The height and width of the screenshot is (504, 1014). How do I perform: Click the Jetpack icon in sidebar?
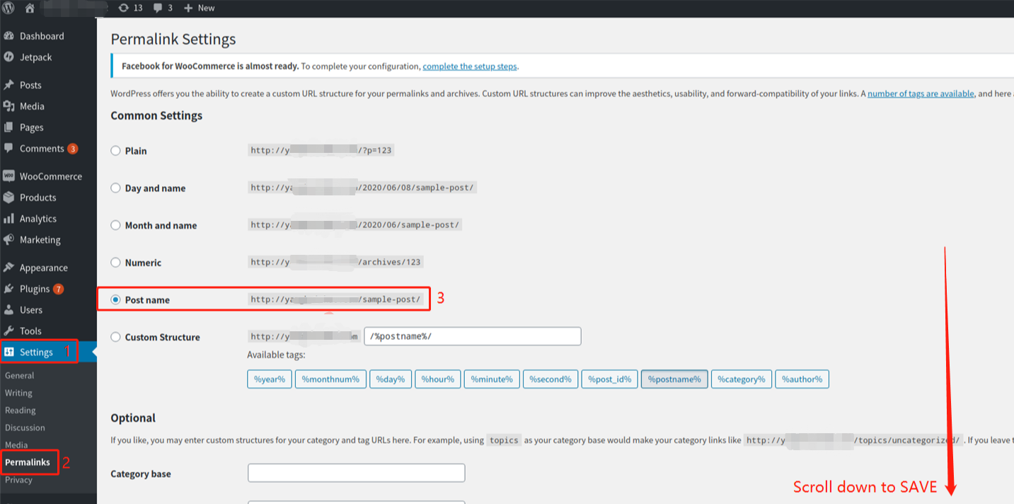[8, 57]
